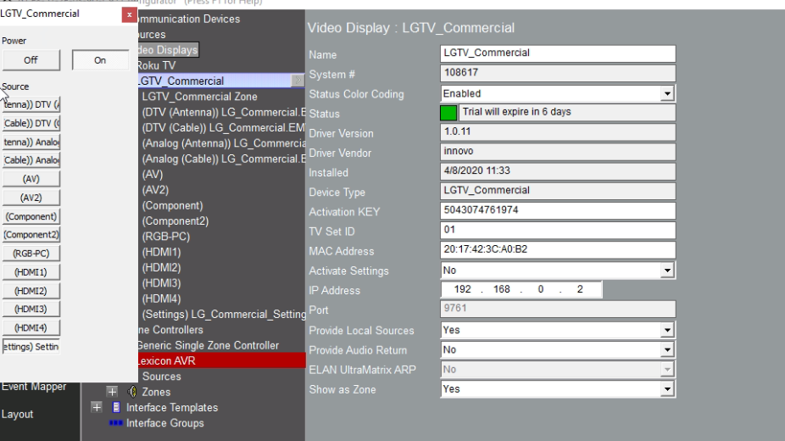Select (Settings) LG_Commercial_Settings tree item
785x441 pixels.
pyautogui.click(x=224, y=314)
